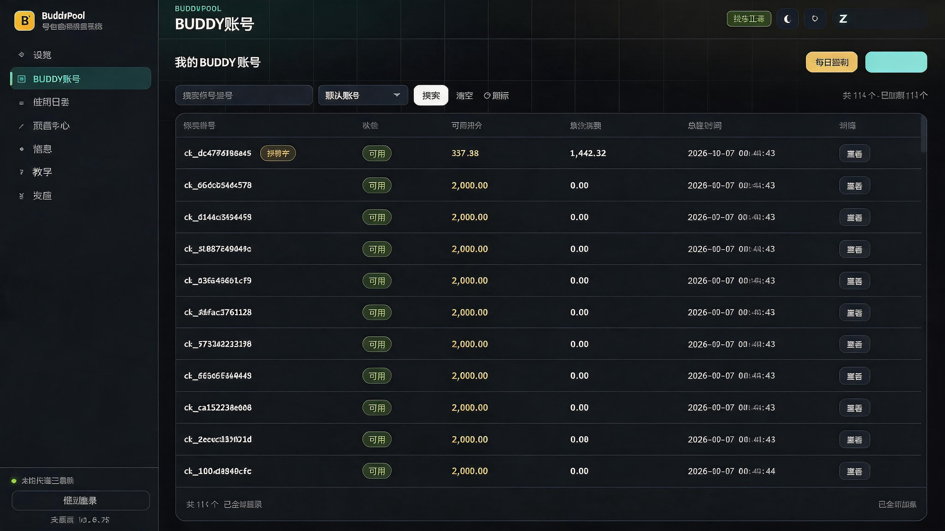Click the dot icon of fifth sidebar item

tap(21, 149)
